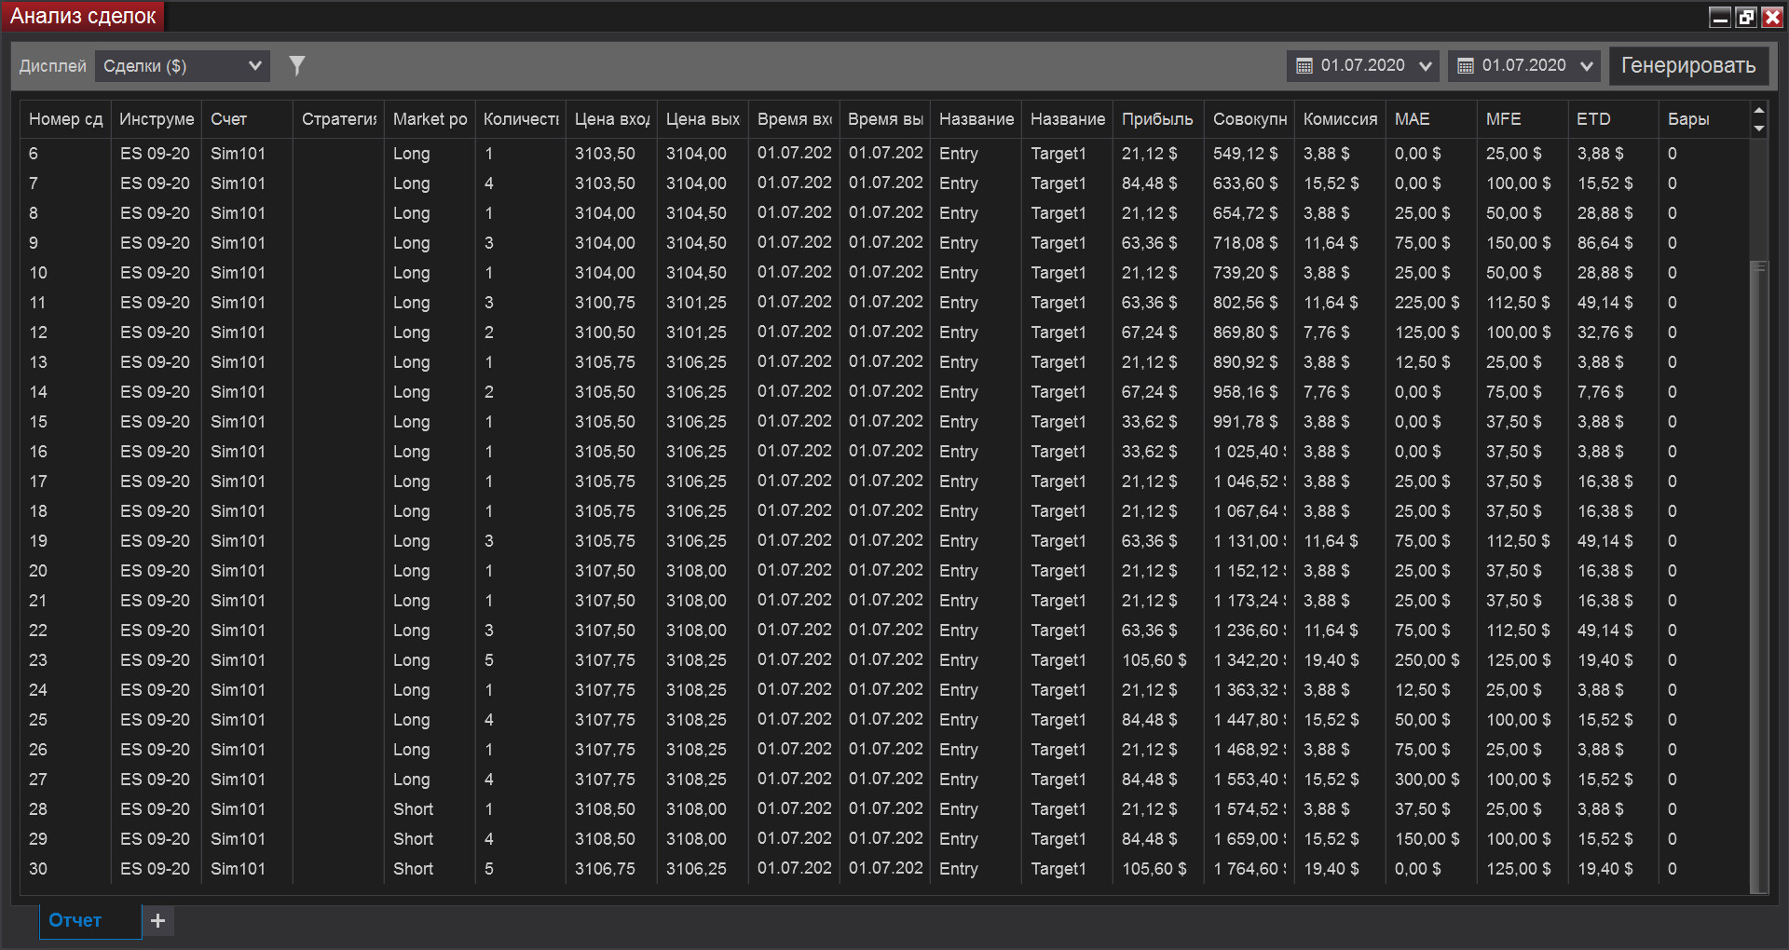Click MAE 250,00 $ in trade 23
This screenshot has width=1789, height=950.
[x=1427, y=660]
